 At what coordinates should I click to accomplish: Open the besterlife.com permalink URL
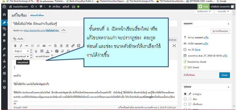pos(41,31)
